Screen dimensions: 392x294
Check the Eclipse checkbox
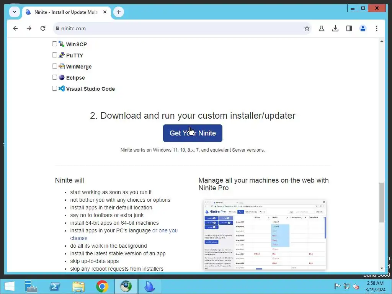pos(54,77)
